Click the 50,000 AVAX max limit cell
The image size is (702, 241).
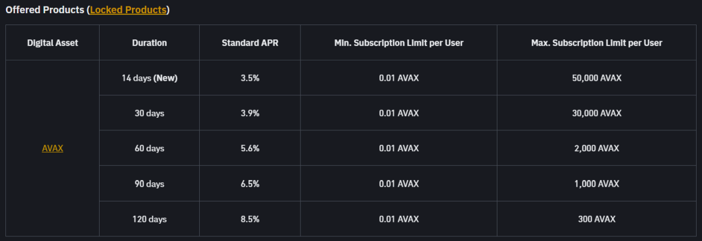coord(596,78)
